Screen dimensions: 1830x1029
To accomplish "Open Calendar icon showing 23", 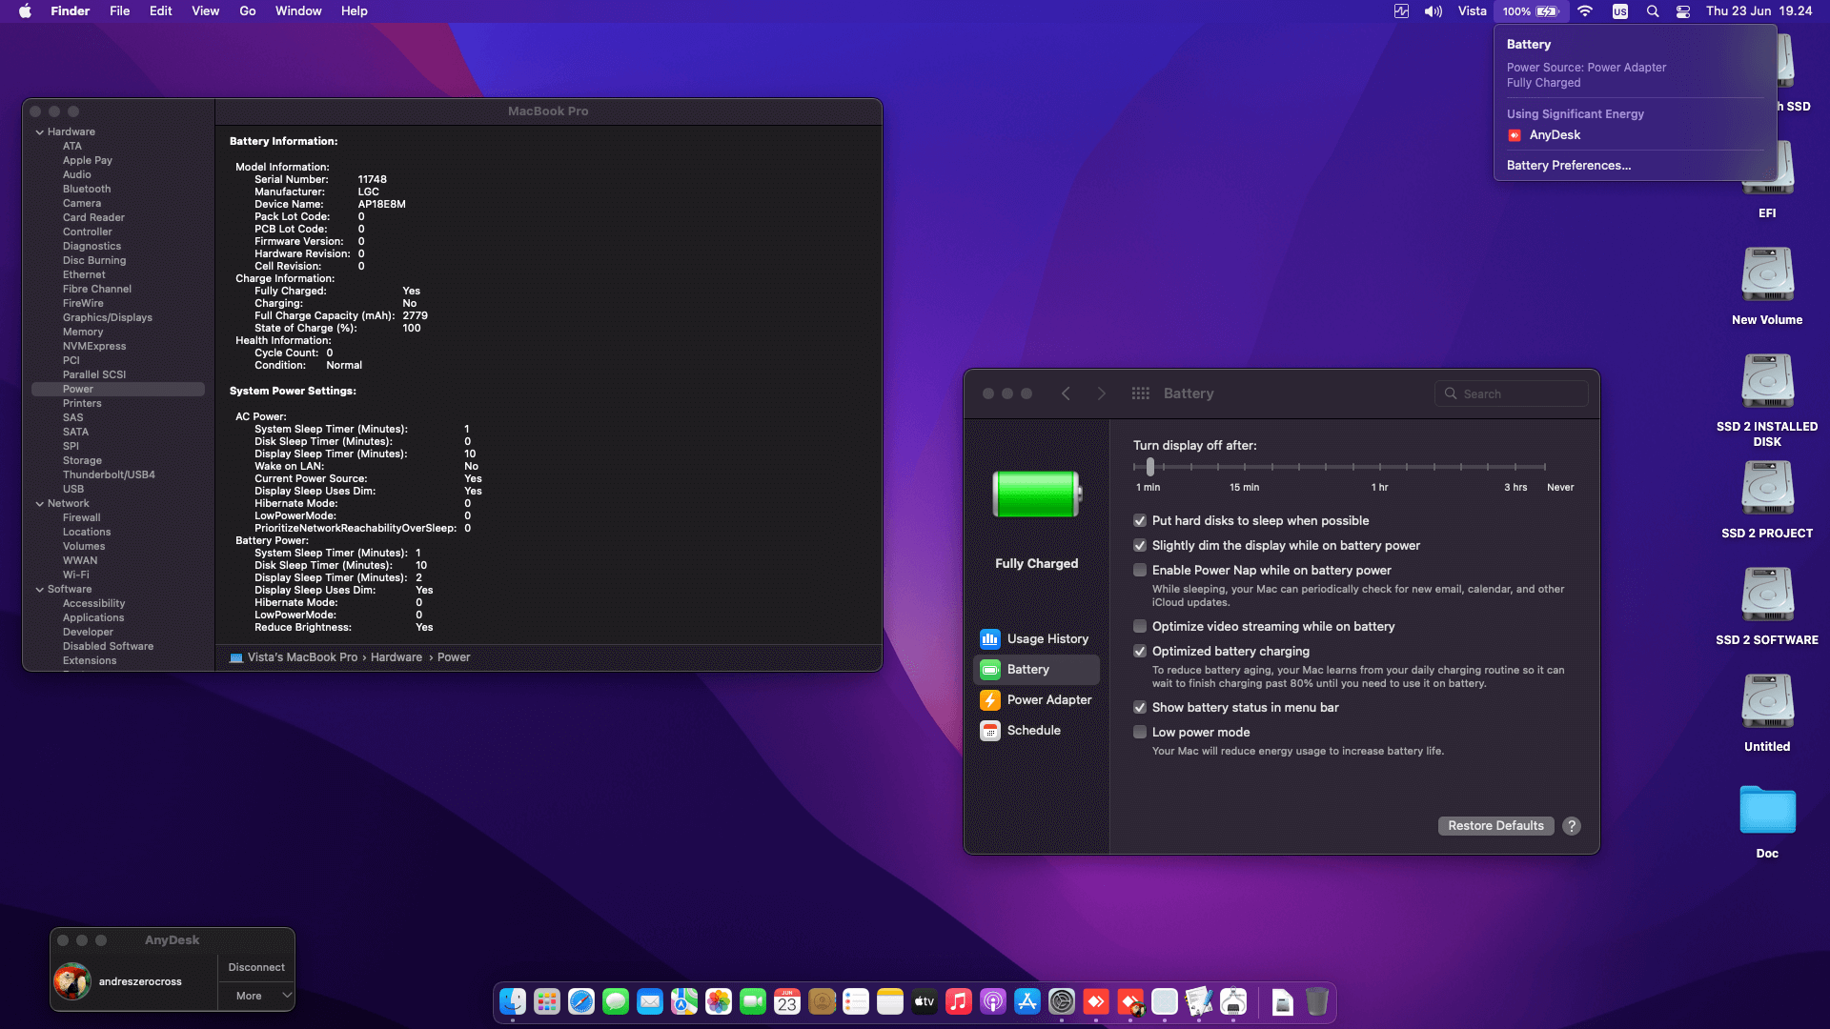I will click(787, 1001).
